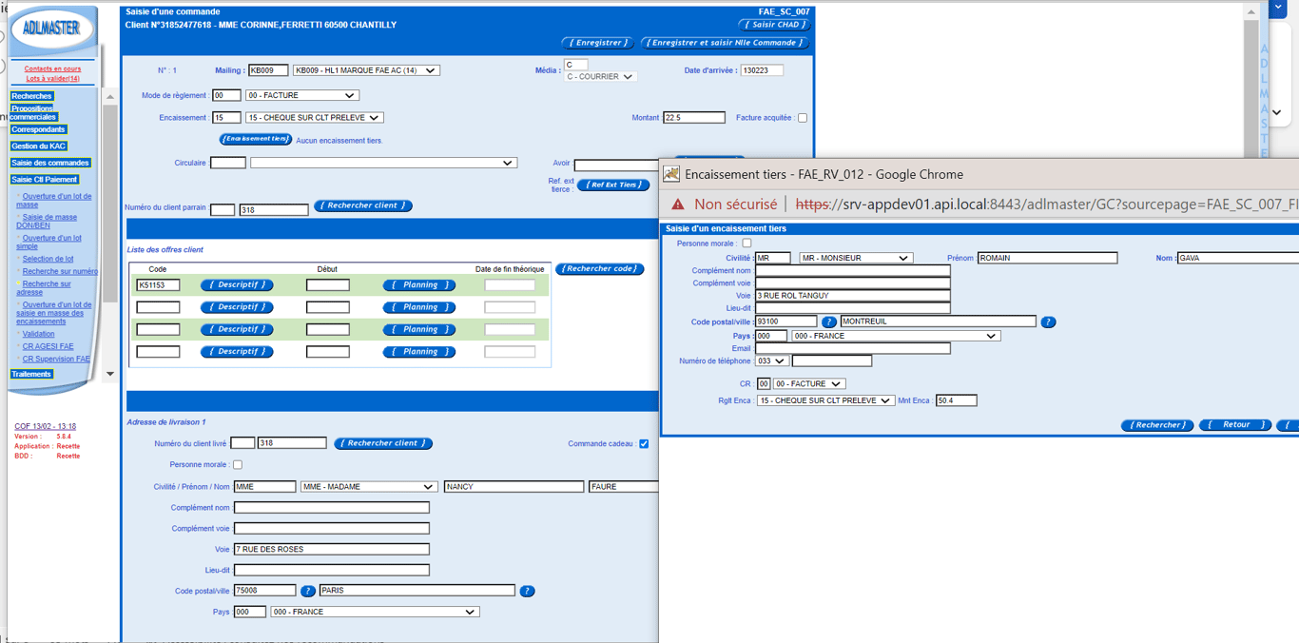The width and height of the screenshot is (1299, 643).
Task: Click the Enregistrer button
Action: 597,43
